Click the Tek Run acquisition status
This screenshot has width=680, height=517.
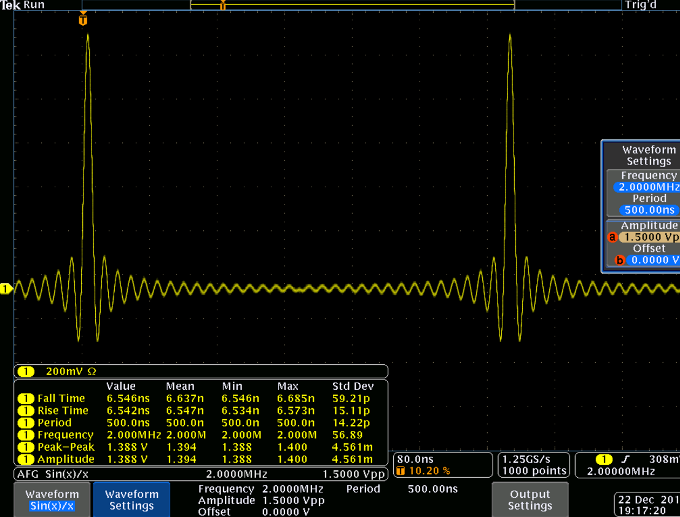point(23,5)
